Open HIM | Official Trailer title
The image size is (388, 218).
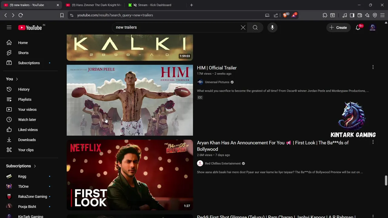pyautogui.click(x=217, y=68)
